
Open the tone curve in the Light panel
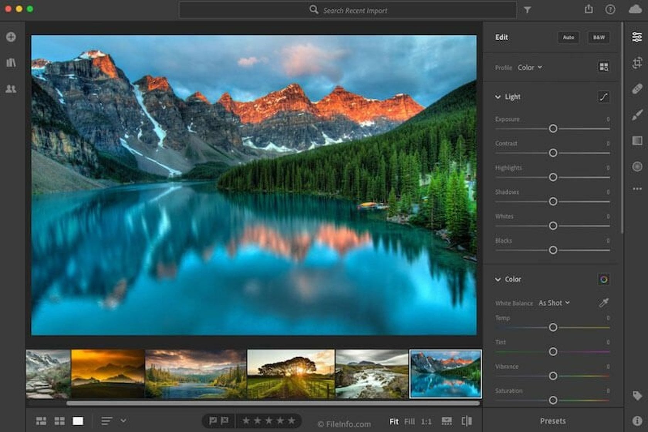pyautogui.click(x=604, y=97)
